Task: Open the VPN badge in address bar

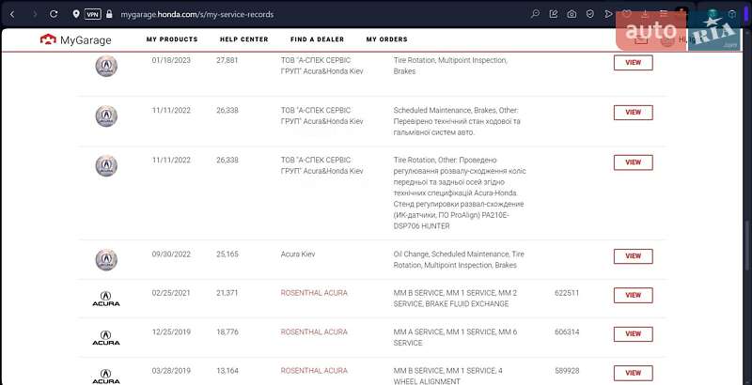Action: click(x=92, y=14)
